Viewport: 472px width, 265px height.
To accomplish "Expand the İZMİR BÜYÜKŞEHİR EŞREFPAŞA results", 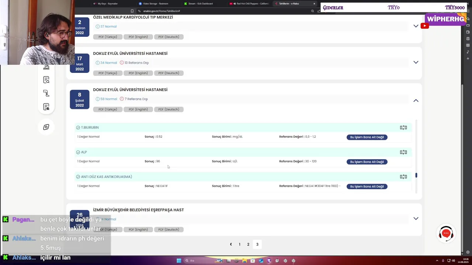I will pos(416,219).
